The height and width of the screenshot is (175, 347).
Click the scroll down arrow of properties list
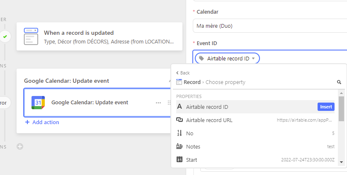tap(341, 162)
